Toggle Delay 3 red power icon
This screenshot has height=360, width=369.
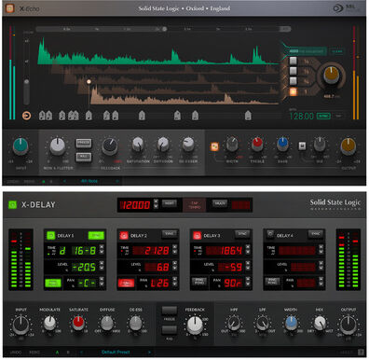tap(197, 235)
